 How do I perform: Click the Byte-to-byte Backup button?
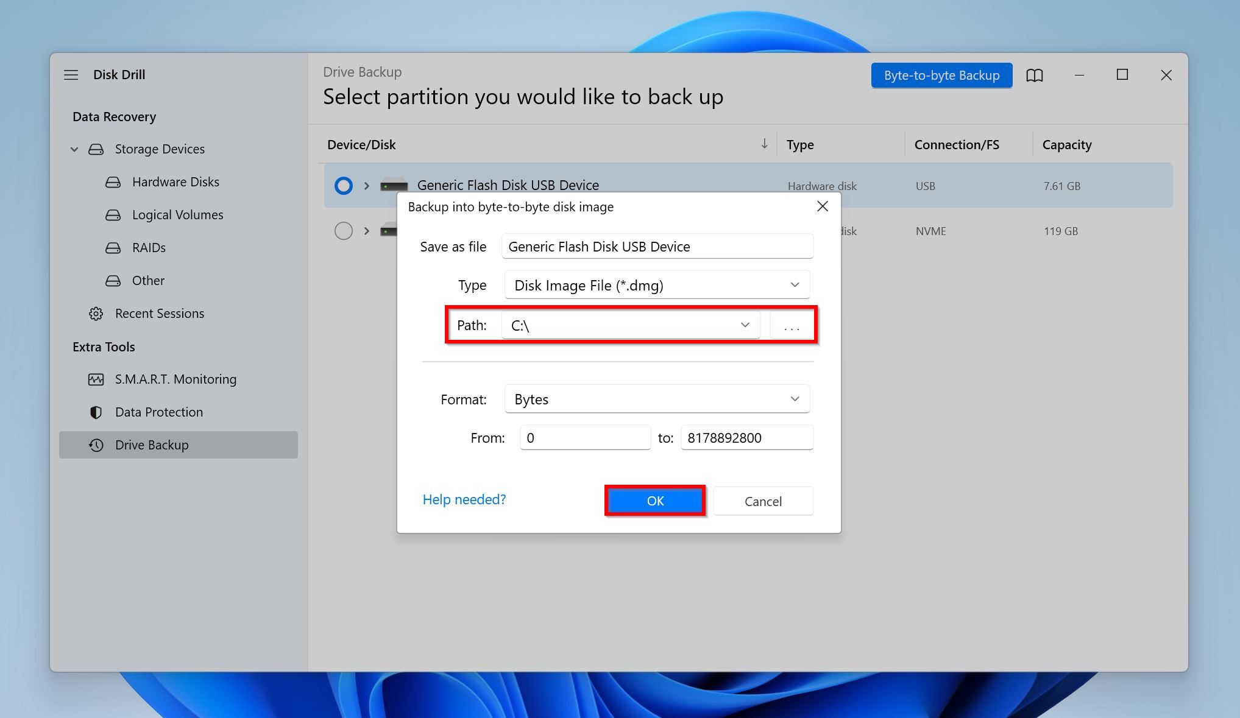(x=941, y=76)
